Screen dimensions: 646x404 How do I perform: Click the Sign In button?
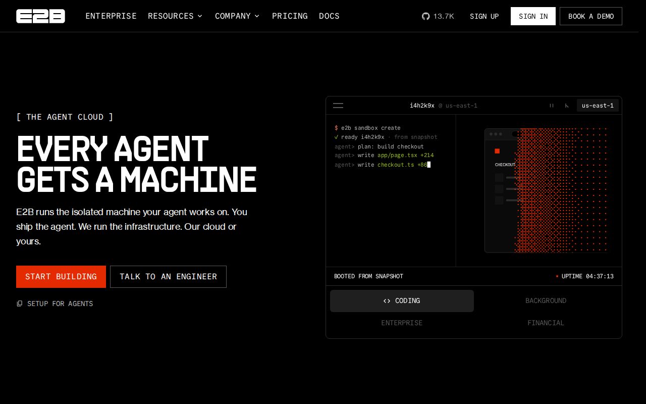[533, 16]
